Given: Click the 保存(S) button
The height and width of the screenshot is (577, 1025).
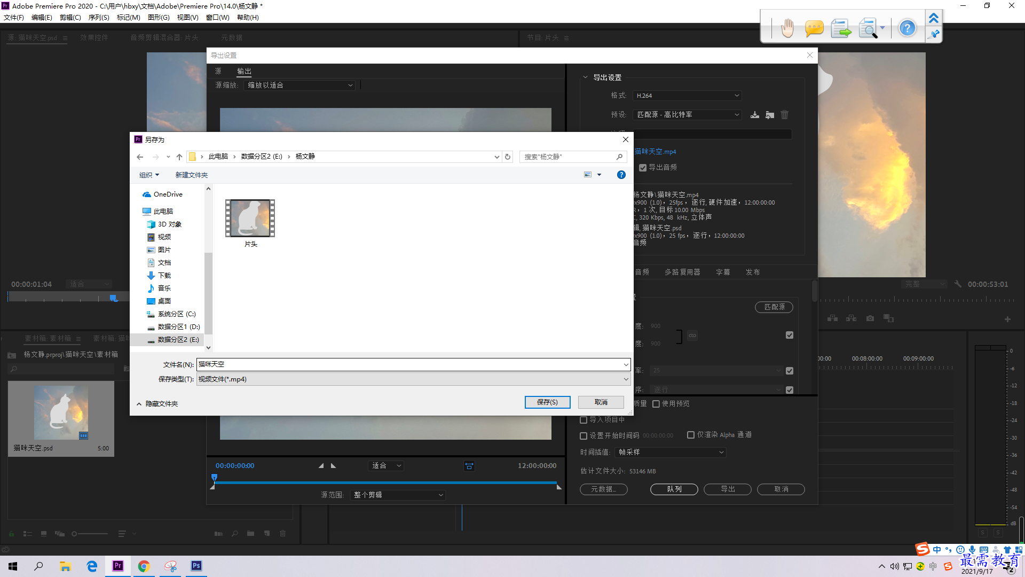Looking at the screenshot, I should point(547,402).
